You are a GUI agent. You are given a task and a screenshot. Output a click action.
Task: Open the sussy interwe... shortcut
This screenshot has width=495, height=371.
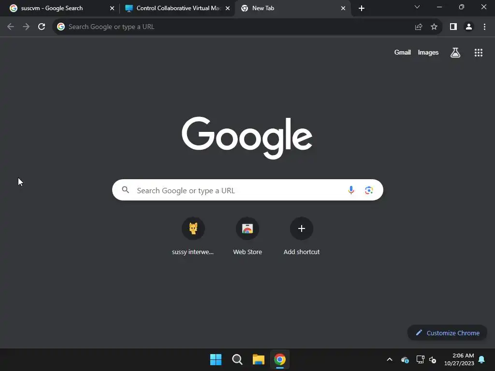click(x=193, y=236)
